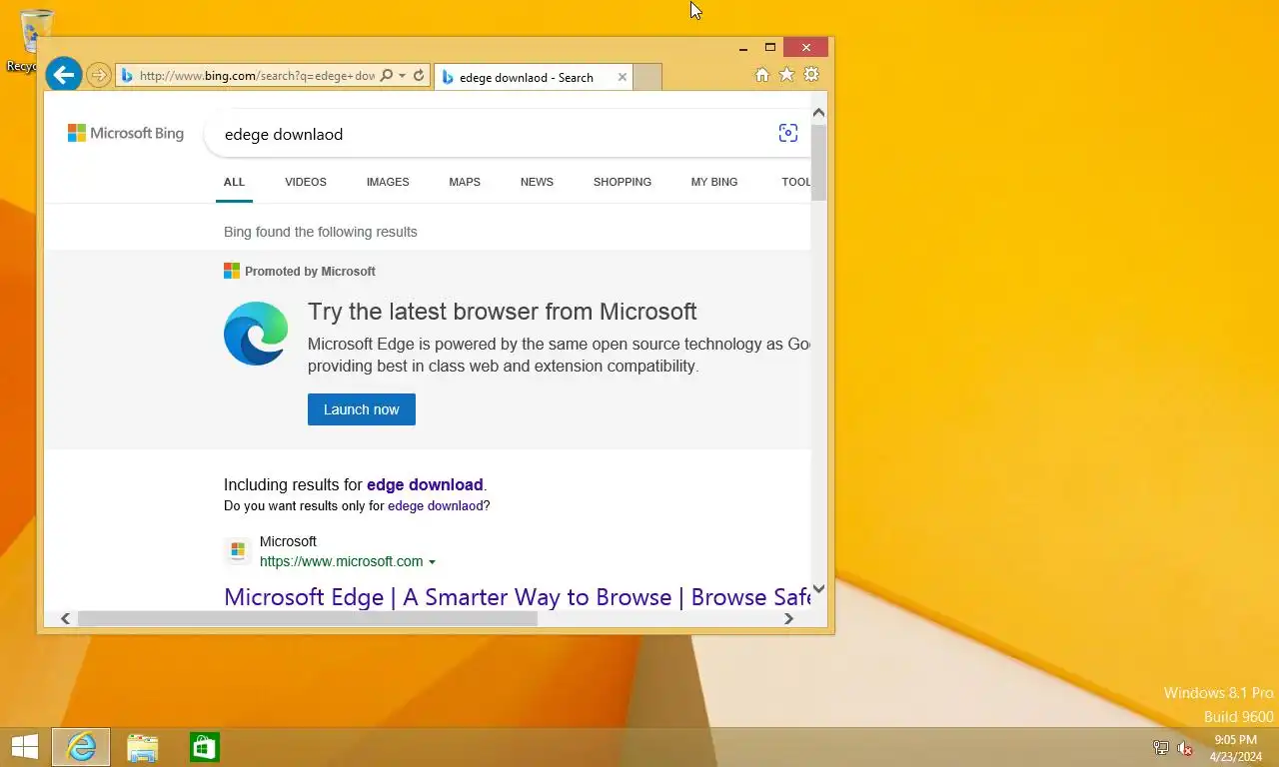The width and height of the screenshot is (1279, 767).
Task: Close the 'edege downlaod - Search' tab
Action: pos(623,77)
